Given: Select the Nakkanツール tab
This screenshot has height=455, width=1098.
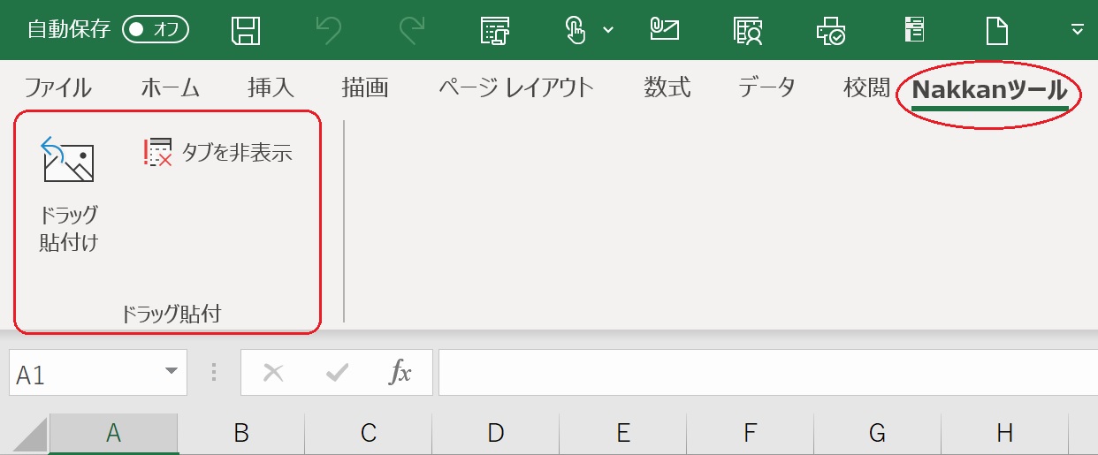Looking at the screenshot, I should click(x=989, y=89).
